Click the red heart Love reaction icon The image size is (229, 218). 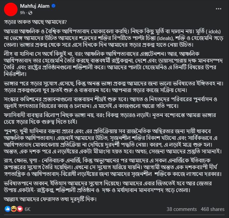click(20, 209)
